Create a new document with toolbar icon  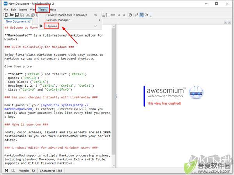tap(7, 15)
